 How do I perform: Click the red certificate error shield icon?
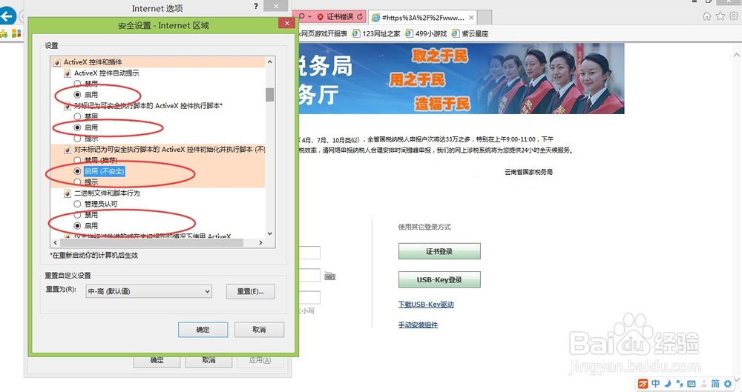pos(321,17)
